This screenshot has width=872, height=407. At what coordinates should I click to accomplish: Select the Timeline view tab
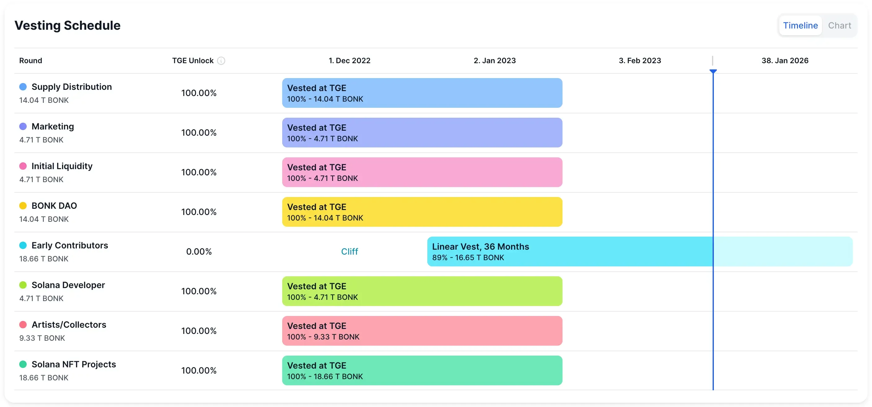tap(800, 25)
